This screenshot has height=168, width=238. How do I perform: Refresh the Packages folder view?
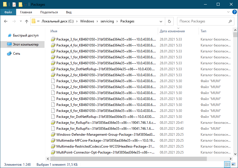coord(169,21)
